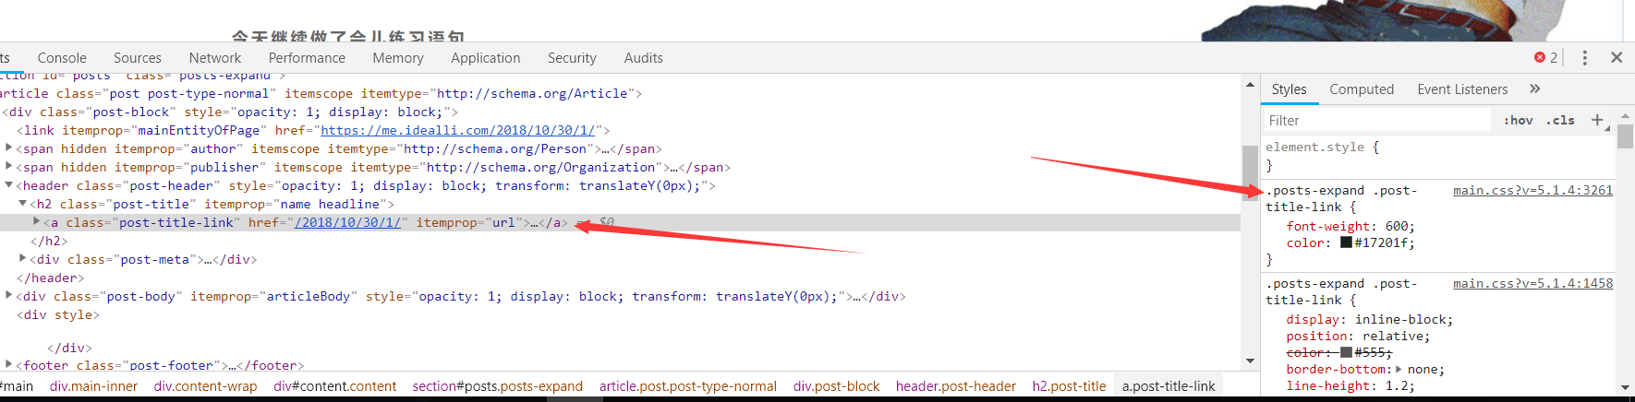Toggle the .cls class editor

tap(1560, 120)
